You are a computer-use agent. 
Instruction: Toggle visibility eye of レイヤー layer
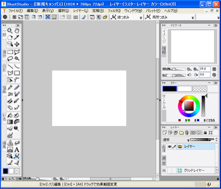(x=169, y=147)
